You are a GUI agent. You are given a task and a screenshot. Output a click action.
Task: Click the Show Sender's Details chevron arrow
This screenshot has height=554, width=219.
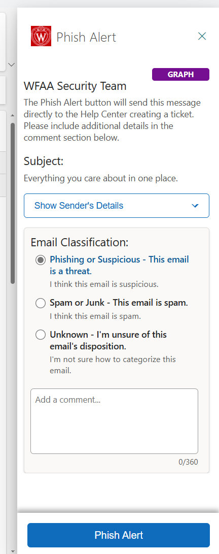[x=195, y=206]
